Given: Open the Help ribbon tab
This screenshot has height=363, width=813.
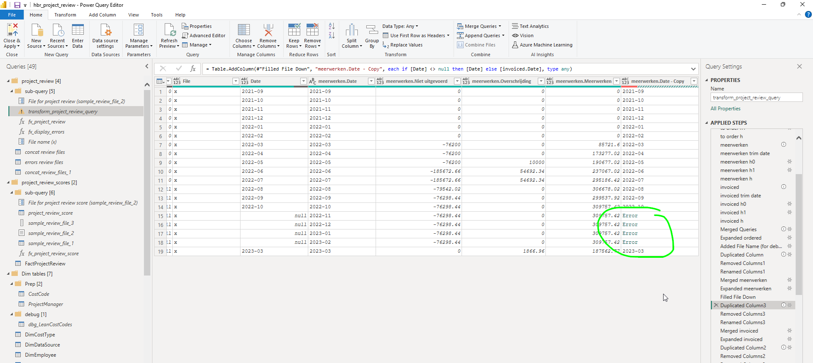Looking at the screenshot, I should click(x=180, y=15).
